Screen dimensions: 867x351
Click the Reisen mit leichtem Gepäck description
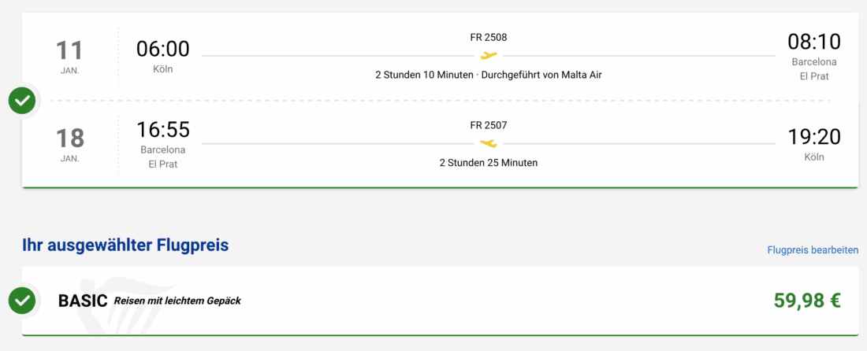[177, 301]
